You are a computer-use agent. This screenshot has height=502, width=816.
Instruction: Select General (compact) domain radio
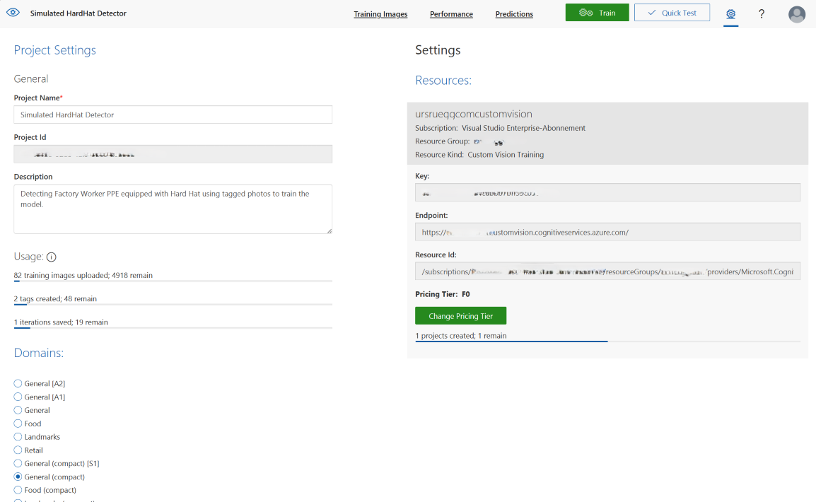tap(18, 477)
